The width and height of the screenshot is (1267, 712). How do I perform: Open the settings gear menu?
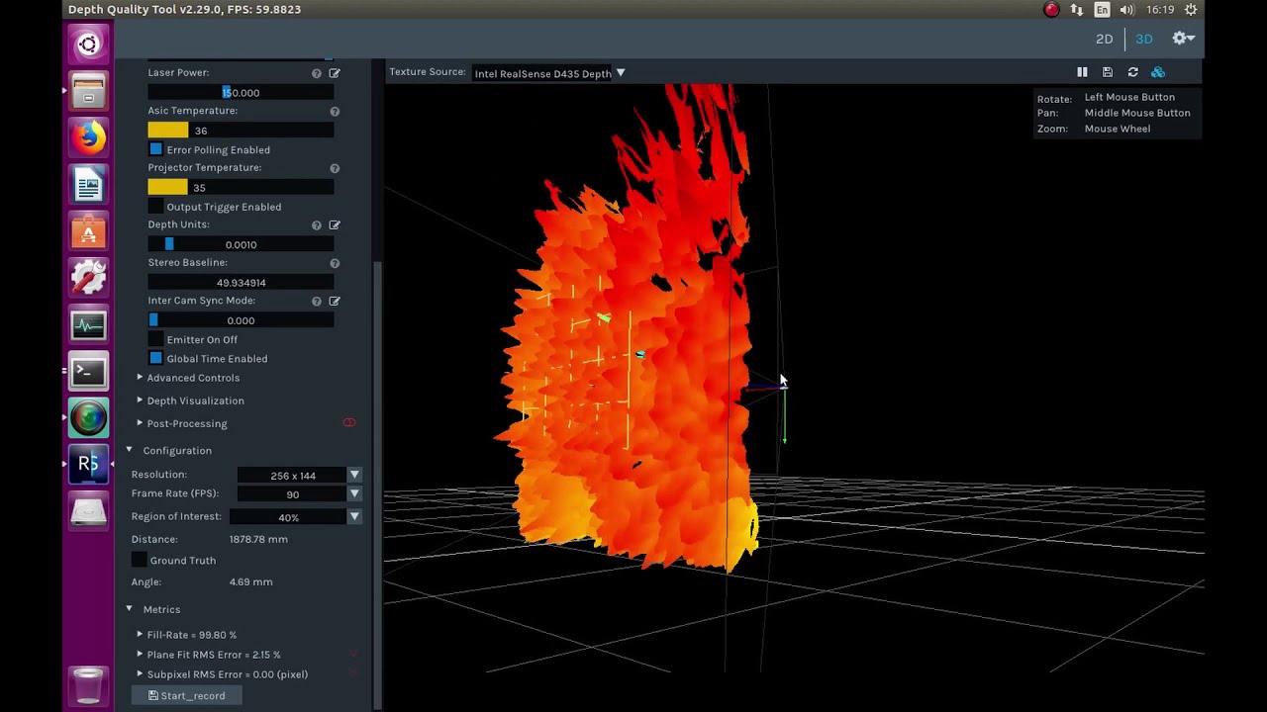1183,39
